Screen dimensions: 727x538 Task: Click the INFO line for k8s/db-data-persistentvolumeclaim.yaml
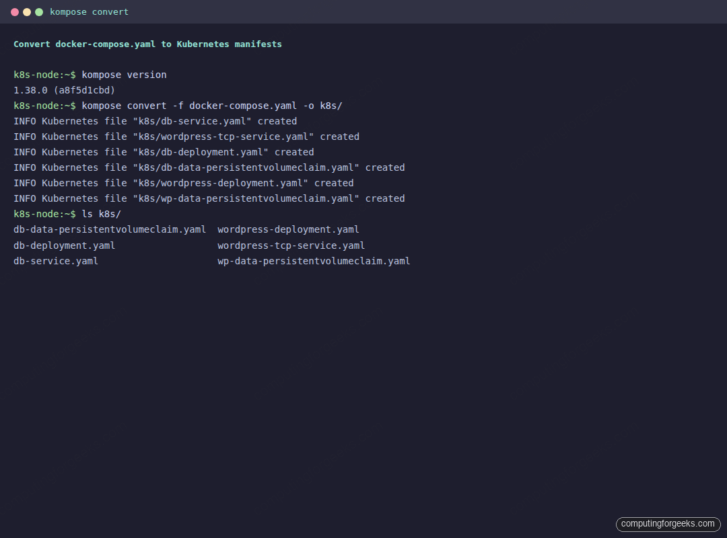pos(209,167)
